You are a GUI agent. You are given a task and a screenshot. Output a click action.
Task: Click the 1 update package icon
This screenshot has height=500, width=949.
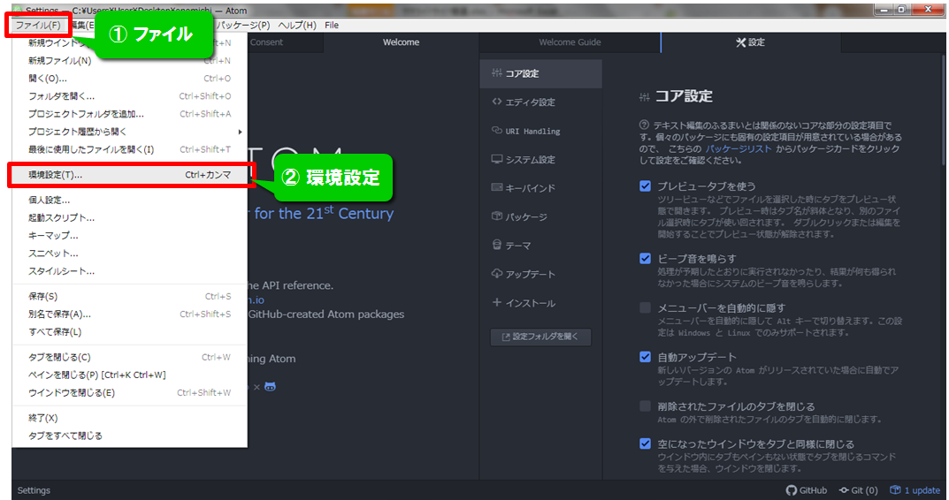coord(895,490)
